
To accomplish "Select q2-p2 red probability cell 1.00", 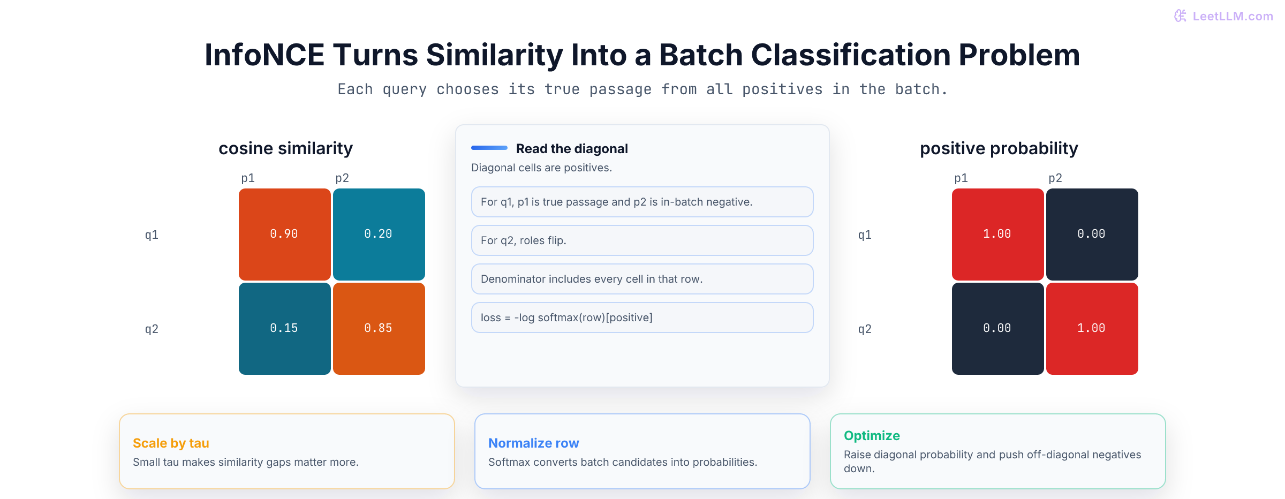I will pos(1092,329).
